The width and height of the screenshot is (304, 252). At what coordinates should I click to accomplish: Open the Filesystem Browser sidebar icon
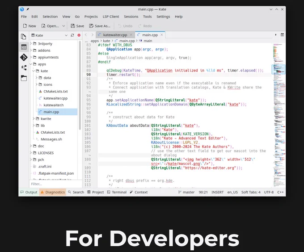coord(24,78)
